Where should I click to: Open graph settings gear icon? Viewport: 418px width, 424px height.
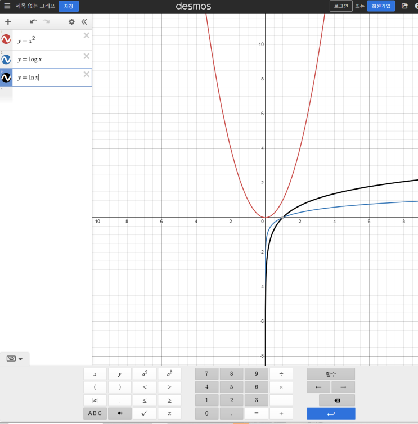point(71,22)
